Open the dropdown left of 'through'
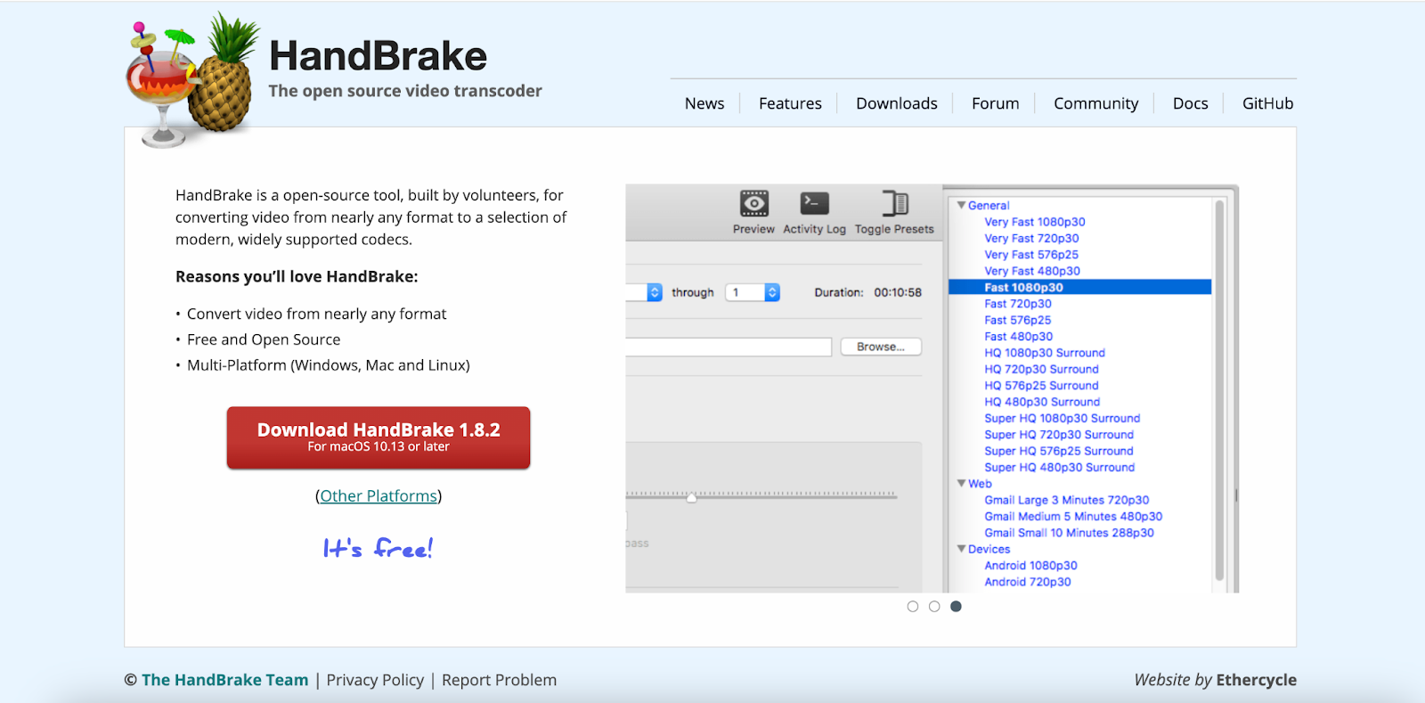 (x=645, y=292)
